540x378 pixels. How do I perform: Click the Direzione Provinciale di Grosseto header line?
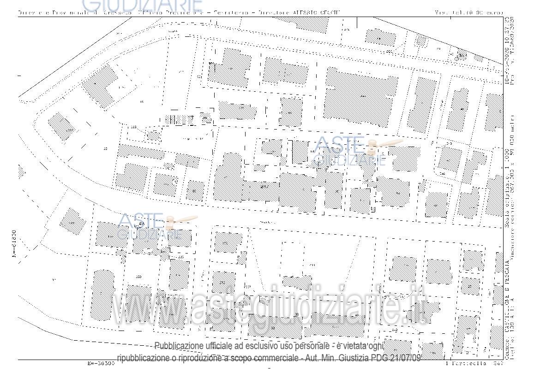(x=179, y=12)
